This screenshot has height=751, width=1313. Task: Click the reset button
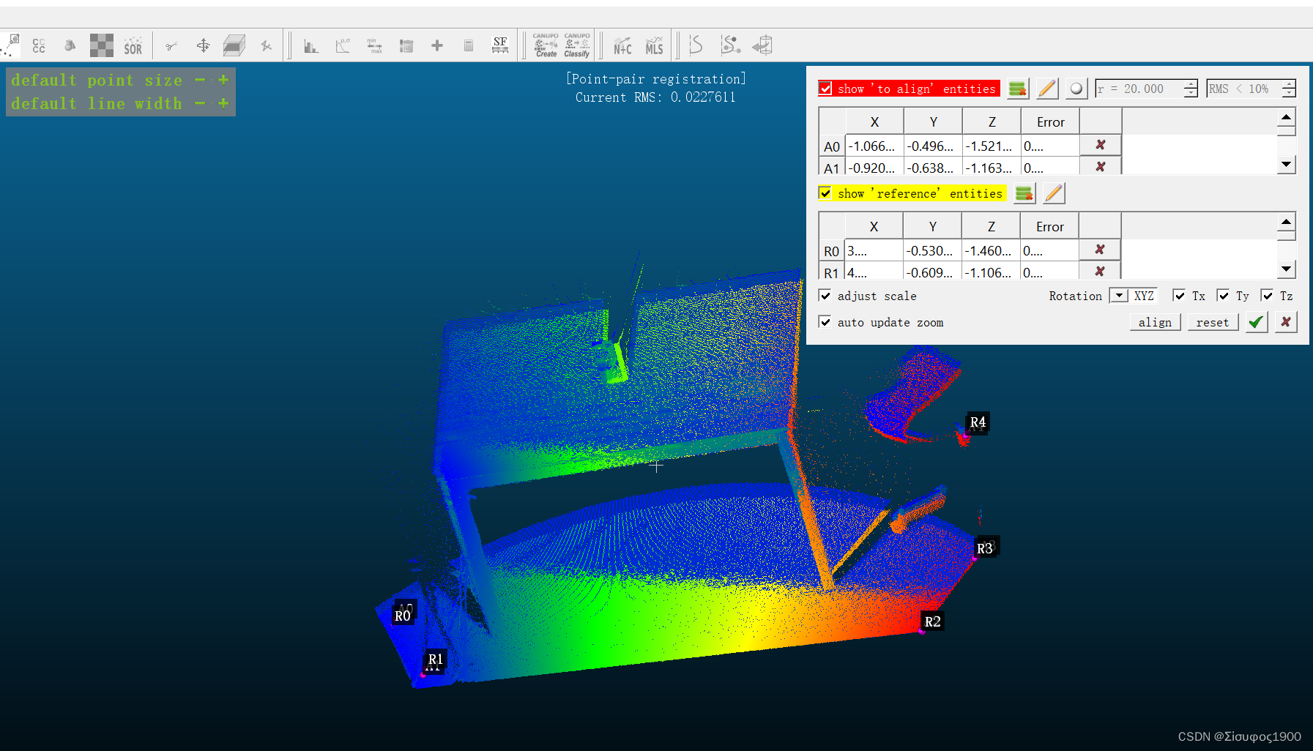pyautogui.click(x=1213, y=322)
